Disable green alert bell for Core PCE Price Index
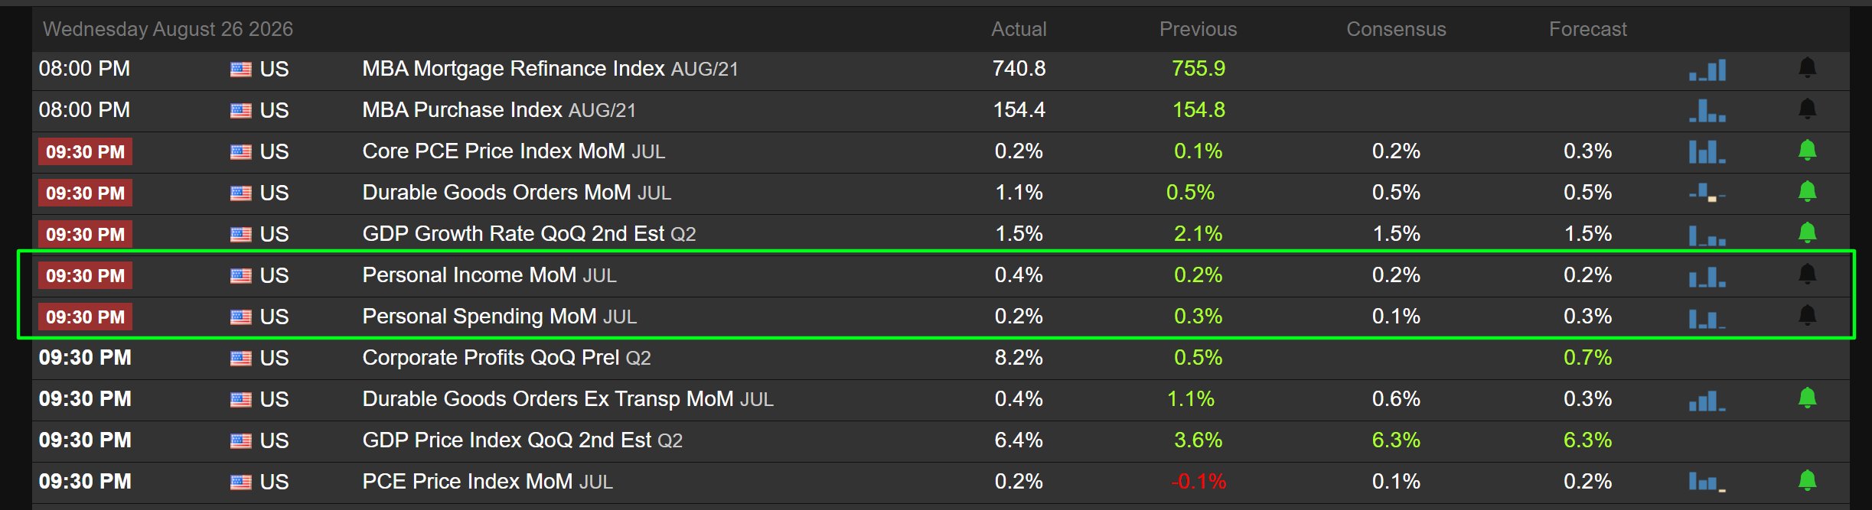1872x510 pixels. coord(1807,151)
